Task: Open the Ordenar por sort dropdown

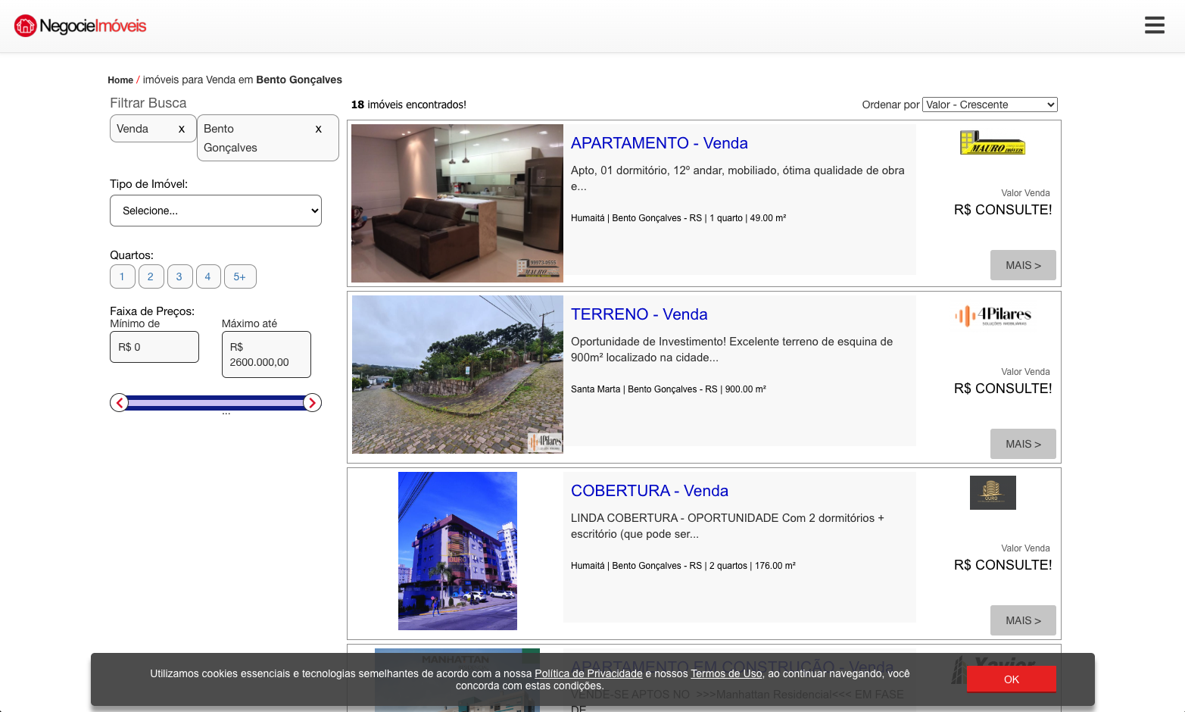Action: point(990,105)
